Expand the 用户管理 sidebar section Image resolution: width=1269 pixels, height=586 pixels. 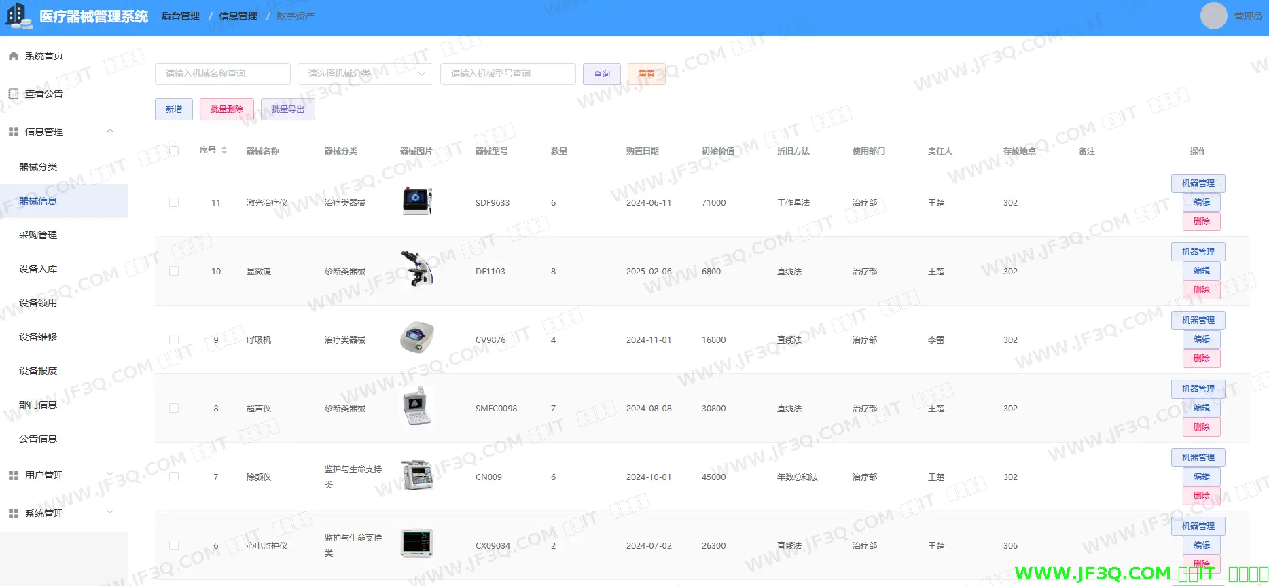110,475
